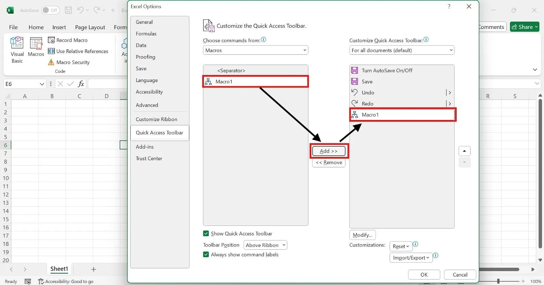
Task: Click the Share button
Action: coord(525,27)
